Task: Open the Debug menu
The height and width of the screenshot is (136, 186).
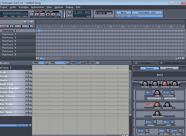Action: tap(69, 7)
